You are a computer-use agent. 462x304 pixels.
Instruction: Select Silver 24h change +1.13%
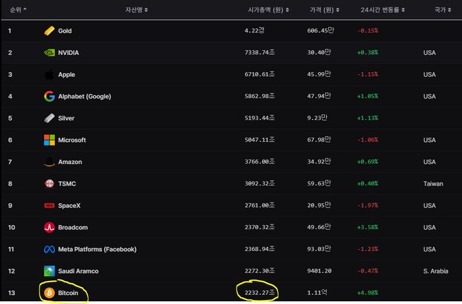click(x=368, y=118)
